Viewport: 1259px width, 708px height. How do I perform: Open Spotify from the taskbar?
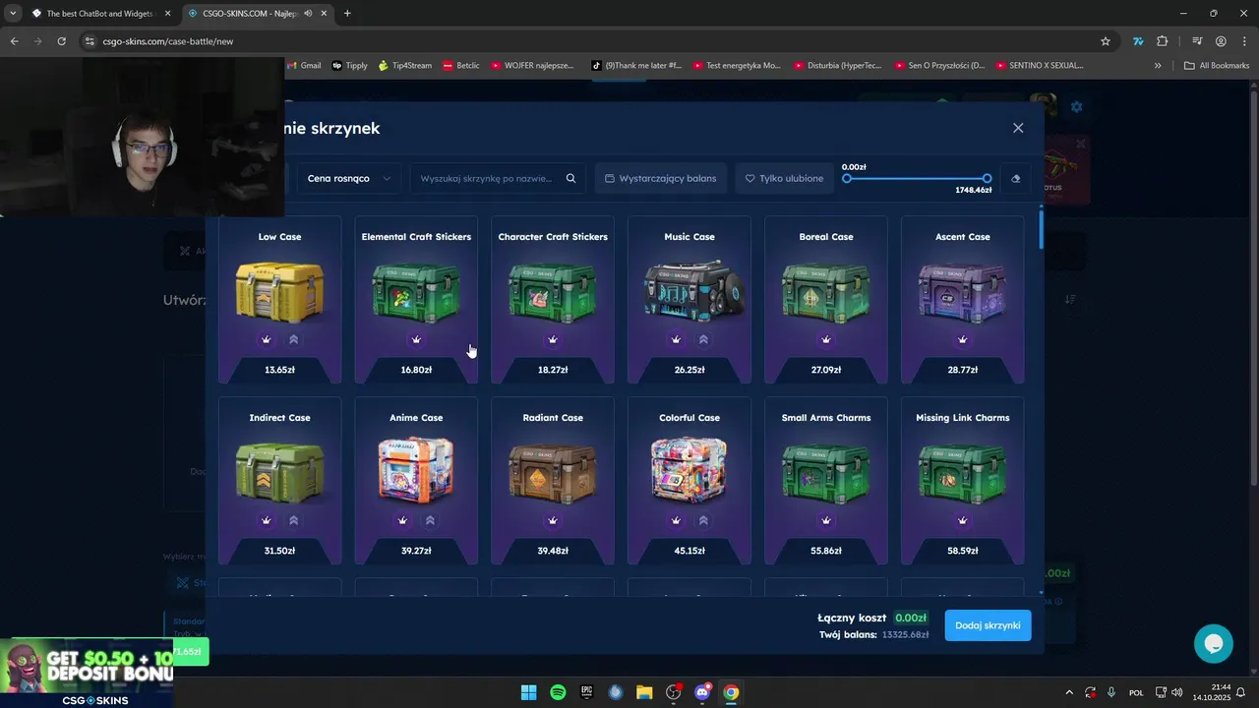558,692
